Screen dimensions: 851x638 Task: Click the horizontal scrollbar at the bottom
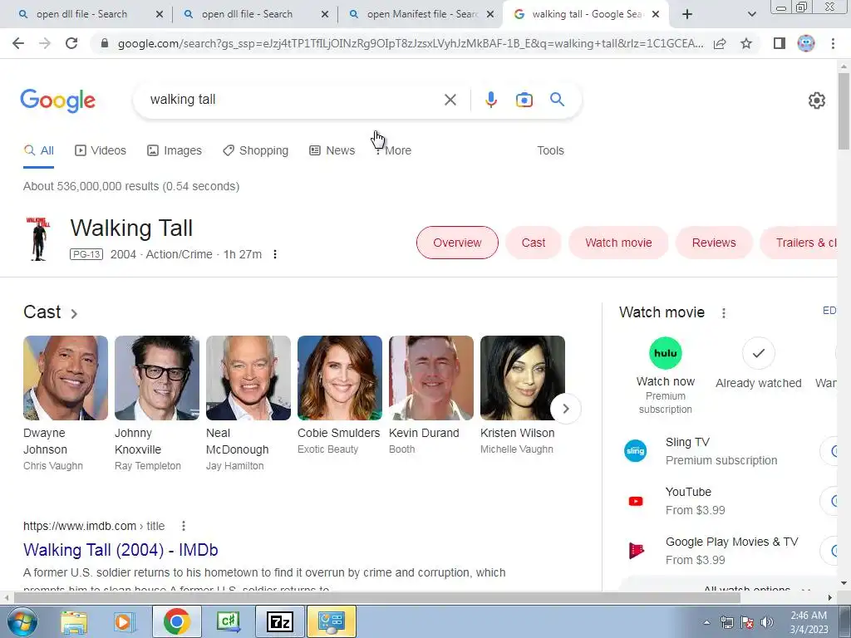tap(377, 598)
